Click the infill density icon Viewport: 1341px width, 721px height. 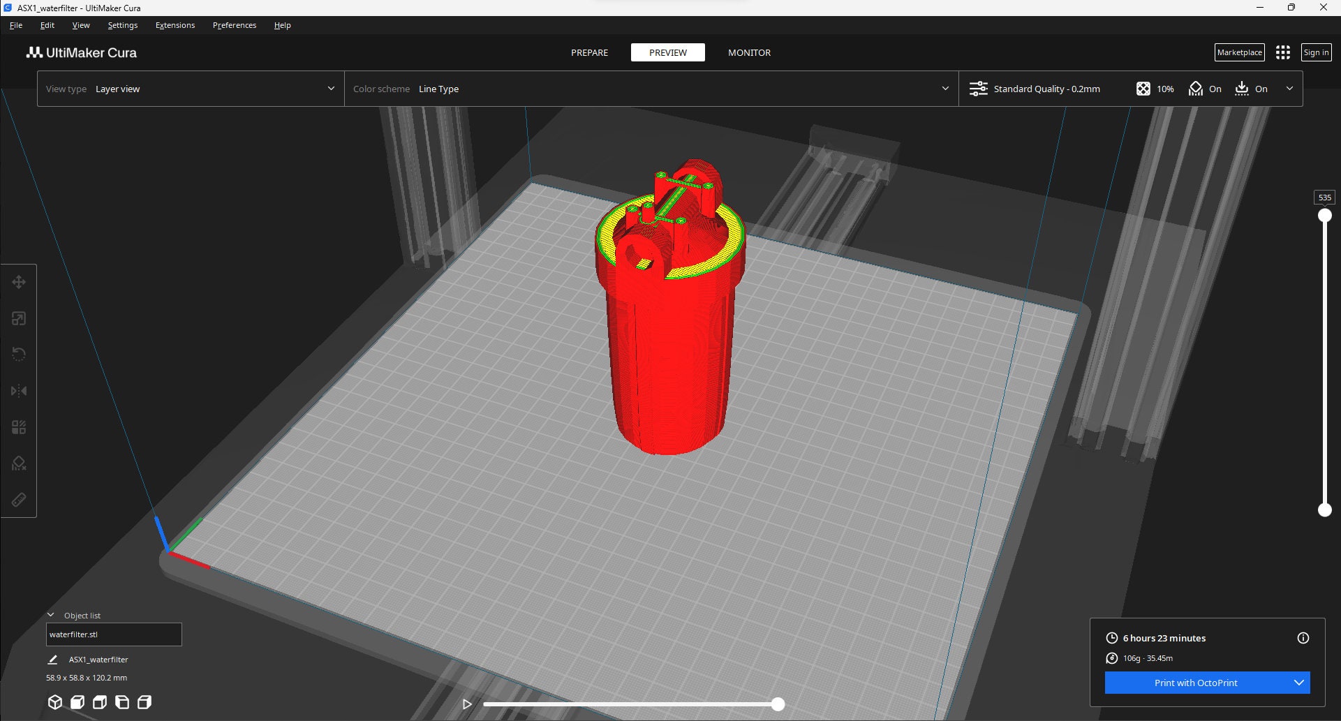point(1143,89)
